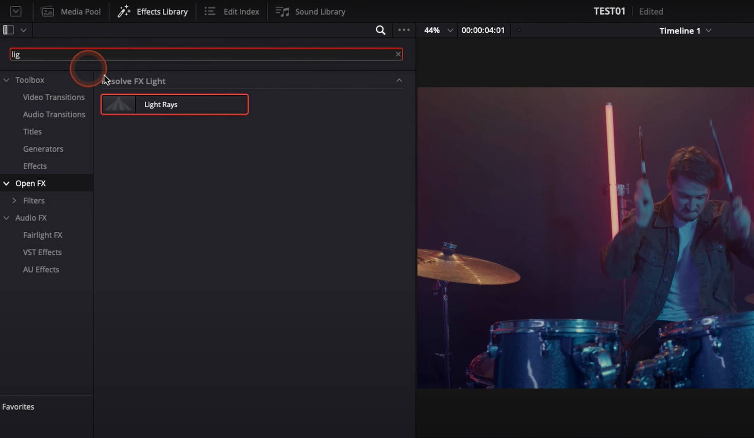The width and height of the screenshot is (754, 438).
Task: Collapse the Audio FX section
Action: (6, 218)
